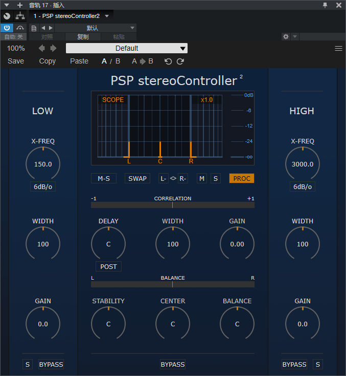
Task: Open the hamburger menu in plugin header
Action: pyautogui.click(x=338, y=49)
